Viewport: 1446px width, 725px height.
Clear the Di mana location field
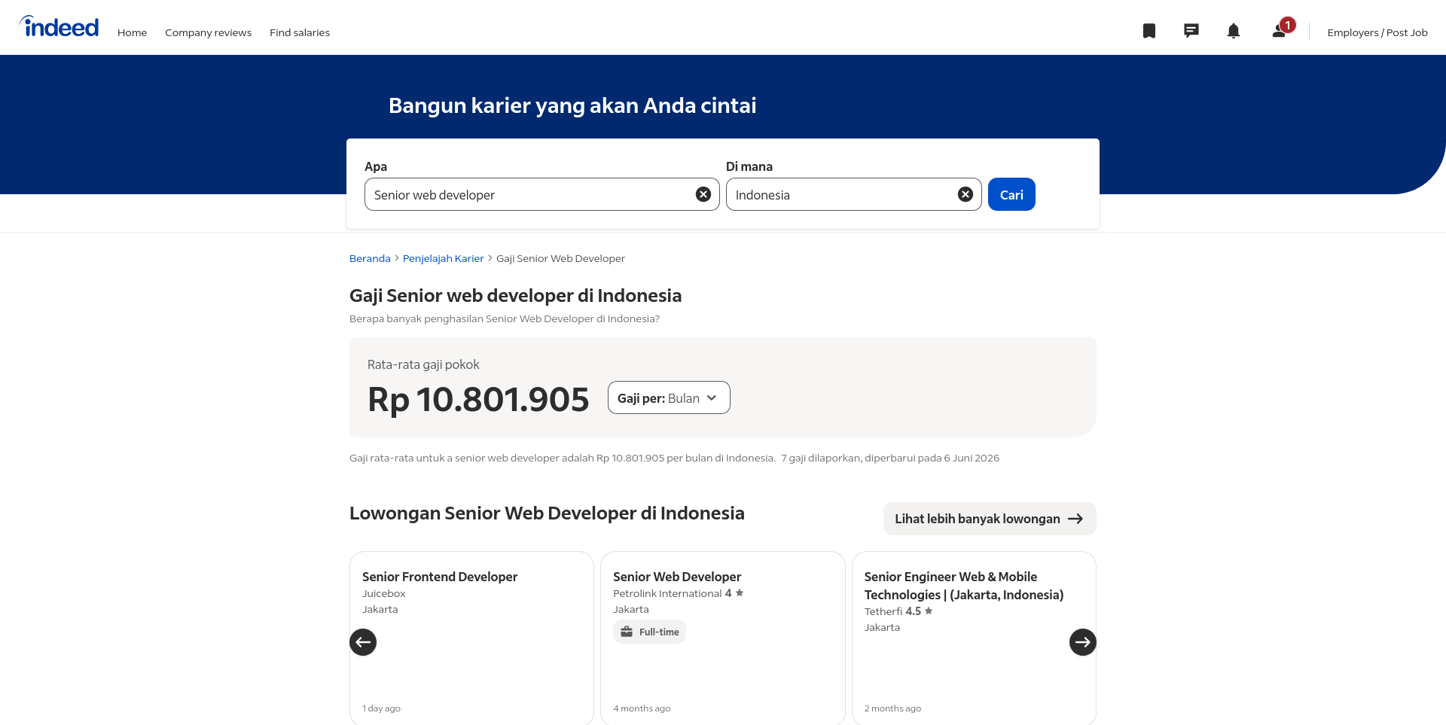tap(965, 194)
